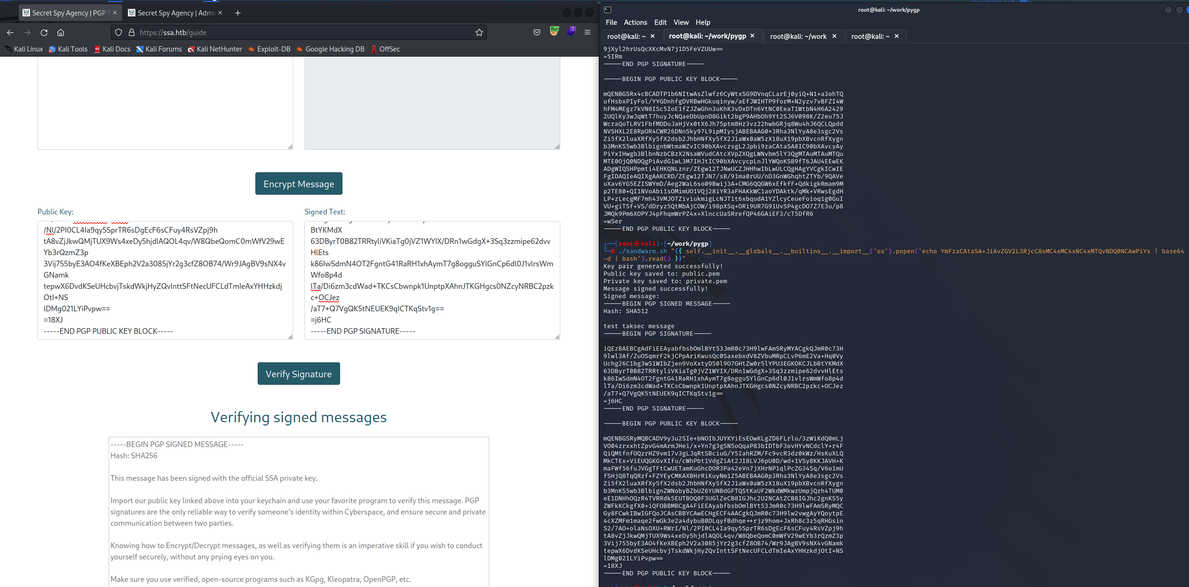The width and height of the screenshot is (1189, 587).
Task: Bookmark this page with the star icon
Action: click(x=479, y=32)
